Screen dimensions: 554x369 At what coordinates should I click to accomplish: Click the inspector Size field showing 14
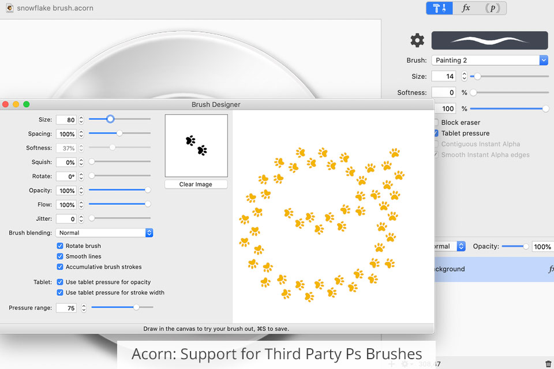(x=444, y=76)
